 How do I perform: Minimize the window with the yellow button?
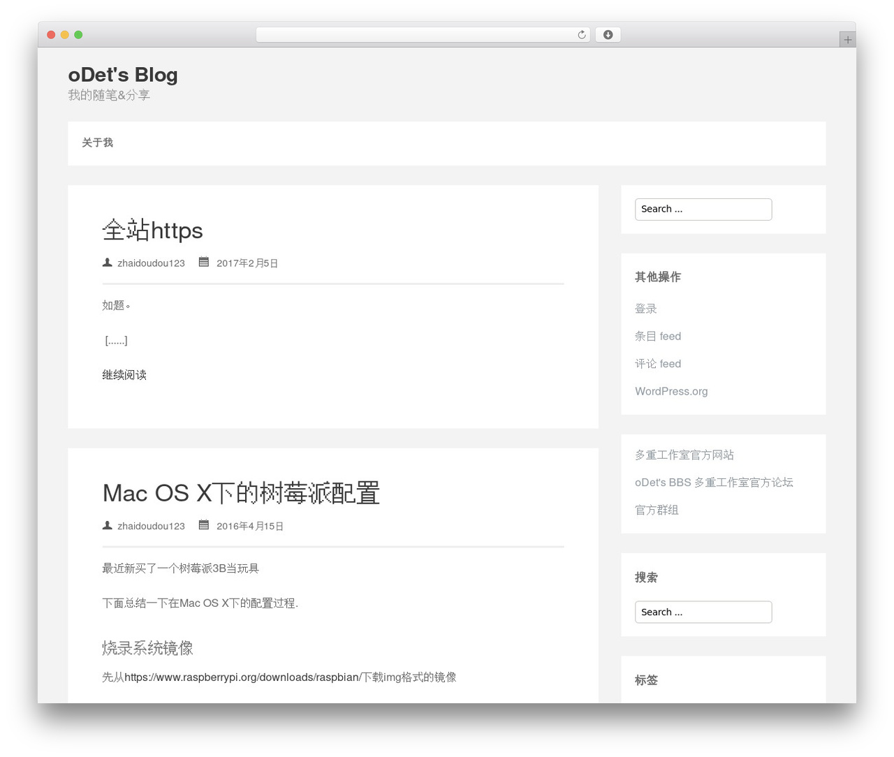(x=64, y=35)
